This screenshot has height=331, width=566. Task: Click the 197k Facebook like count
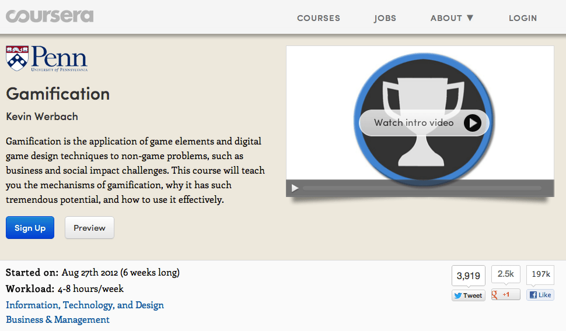click(x=540, y=274)
